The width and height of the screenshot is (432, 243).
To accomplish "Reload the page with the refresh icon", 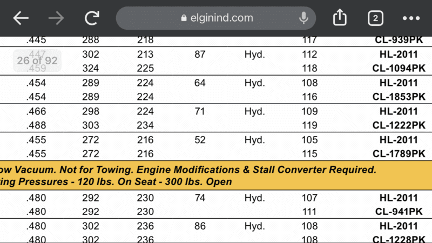I will click(x=92, y=18).
